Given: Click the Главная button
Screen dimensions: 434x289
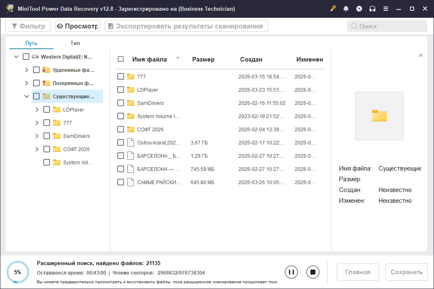Looking at the screenshot, I should (x=358, y=272).
